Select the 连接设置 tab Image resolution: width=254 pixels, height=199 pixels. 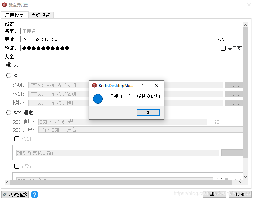point(14,15)
